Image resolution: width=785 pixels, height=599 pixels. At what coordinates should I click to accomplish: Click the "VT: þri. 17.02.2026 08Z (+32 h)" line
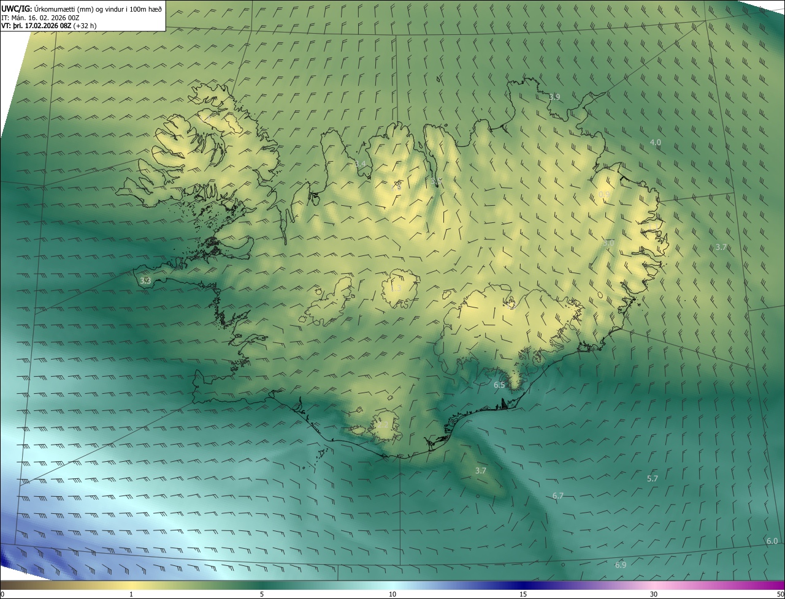point(48,26)
